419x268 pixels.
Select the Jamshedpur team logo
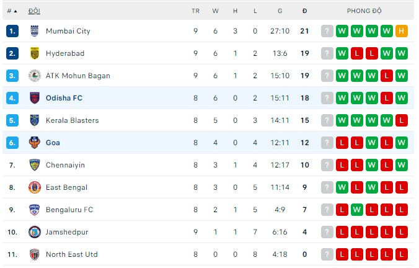[x=34, y=232]
